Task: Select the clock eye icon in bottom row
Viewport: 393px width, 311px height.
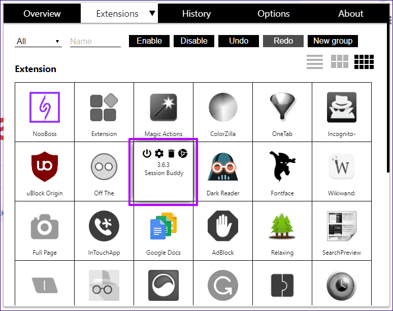Action: point(342,285)
